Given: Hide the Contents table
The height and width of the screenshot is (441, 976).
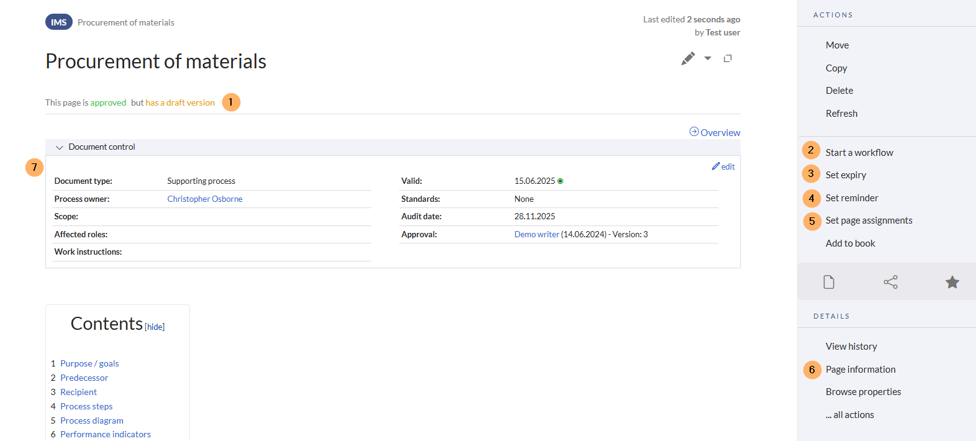Looking at the screenshot, I should 155,327.
